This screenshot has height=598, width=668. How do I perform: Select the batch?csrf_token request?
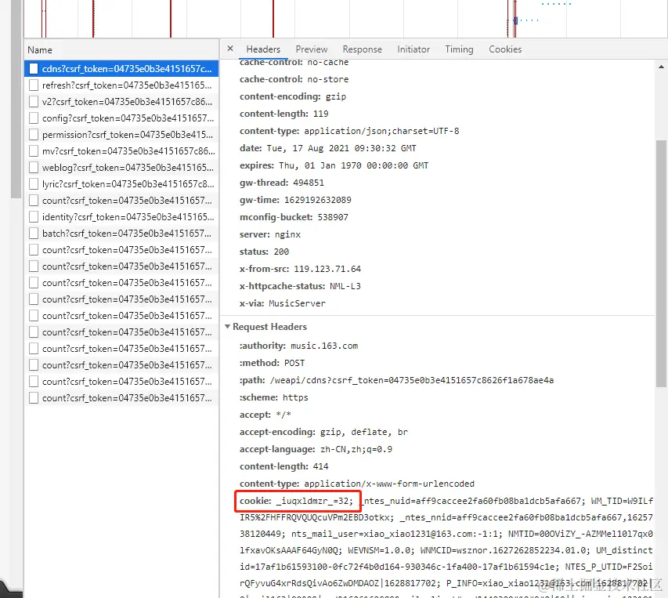[121, 233]
